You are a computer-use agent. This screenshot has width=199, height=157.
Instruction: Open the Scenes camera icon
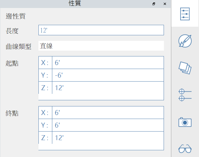185,122
